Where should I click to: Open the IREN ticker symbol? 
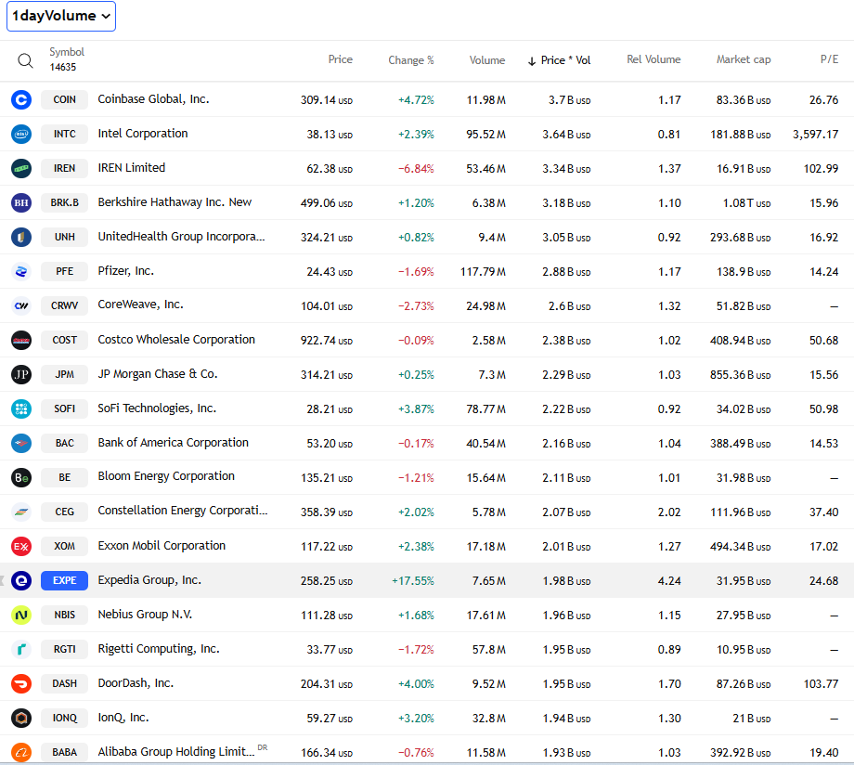click(x=64, y=168)
